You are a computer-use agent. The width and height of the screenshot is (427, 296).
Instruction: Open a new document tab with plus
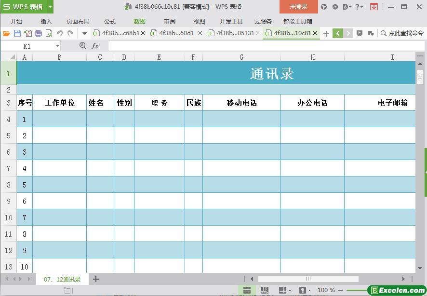pos(326,33)
